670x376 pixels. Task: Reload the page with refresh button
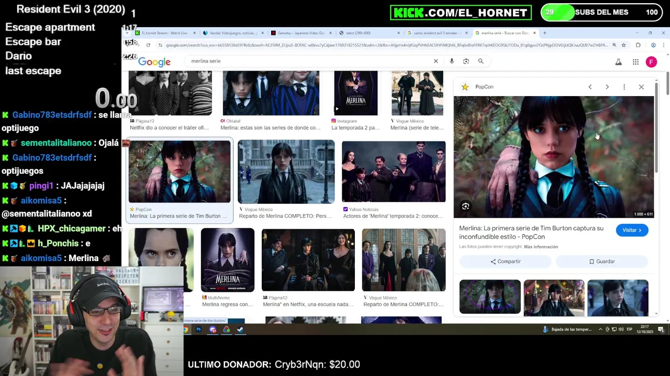(x=148, y=45)
